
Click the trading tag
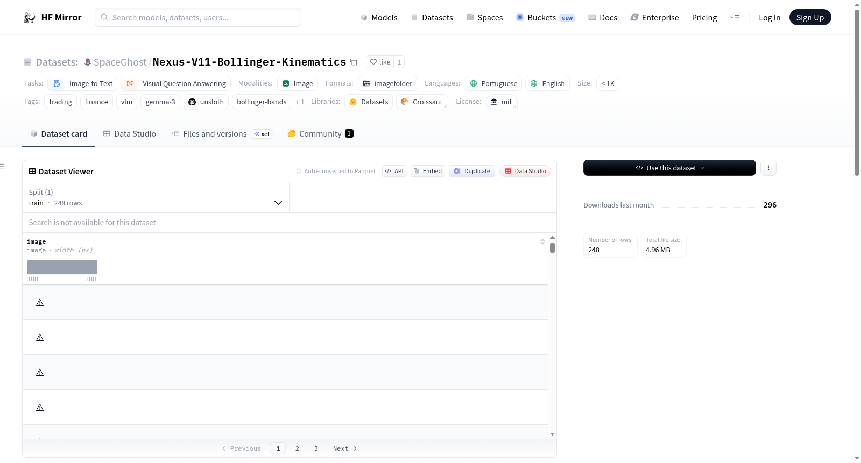(60, 102)
